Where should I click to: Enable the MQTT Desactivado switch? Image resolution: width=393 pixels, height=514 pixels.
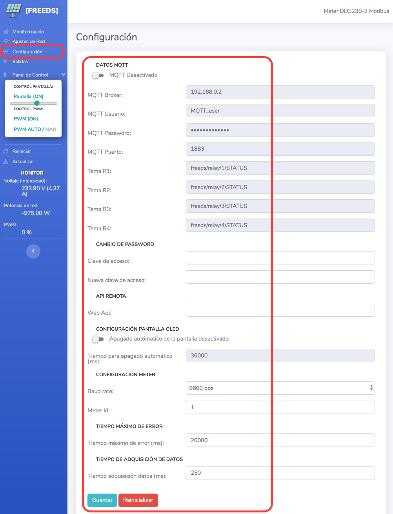[98, 75]
